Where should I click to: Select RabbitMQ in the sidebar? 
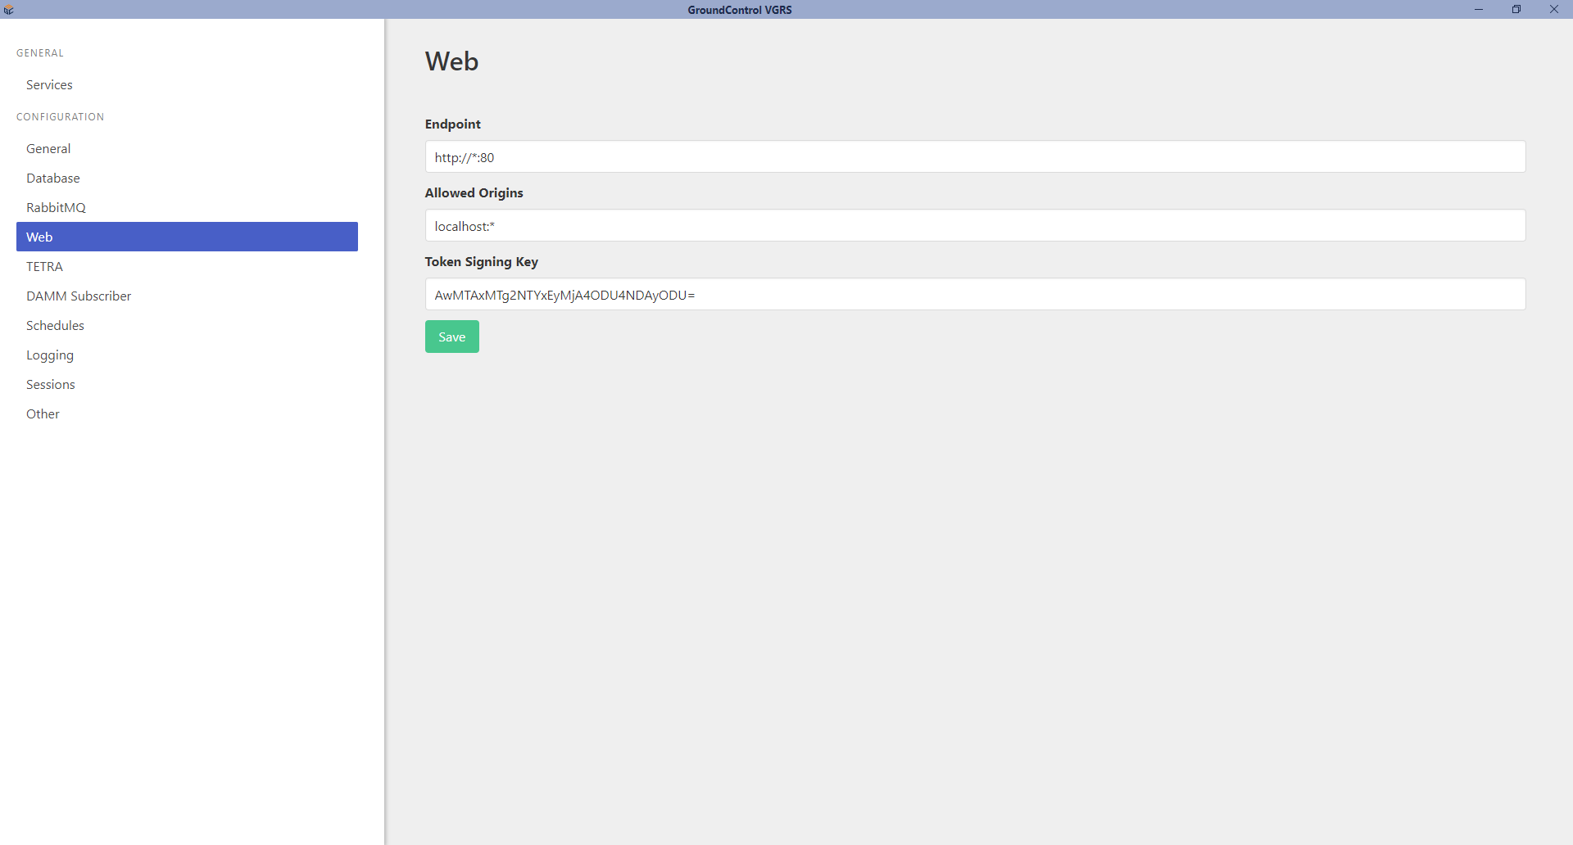[56, 208]
